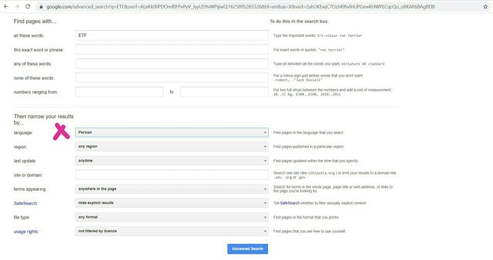Click 'Find pages in the format that you prefer' text
Viewport: 493px width, 260px height.
[x=306, y=218]
